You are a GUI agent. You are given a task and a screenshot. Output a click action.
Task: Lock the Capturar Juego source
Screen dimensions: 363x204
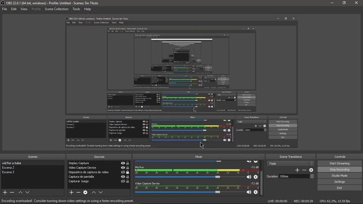pos(128,181)
